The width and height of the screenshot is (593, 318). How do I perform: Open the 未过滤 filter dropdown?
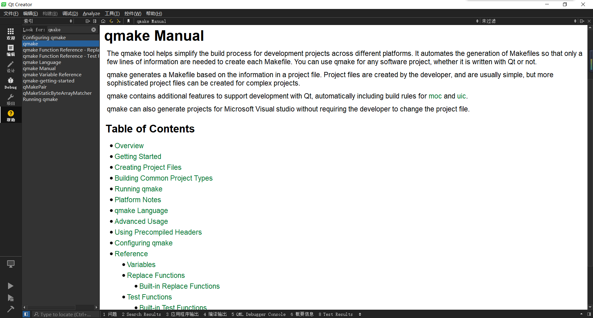(529, 21)
